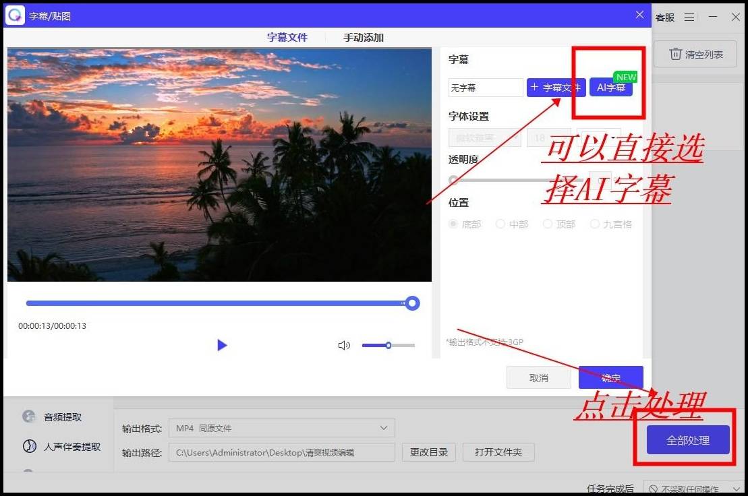Screen dimensions: 748x496
Task: Click the 音频提取 sidebar icon
Action: point(29,416)
